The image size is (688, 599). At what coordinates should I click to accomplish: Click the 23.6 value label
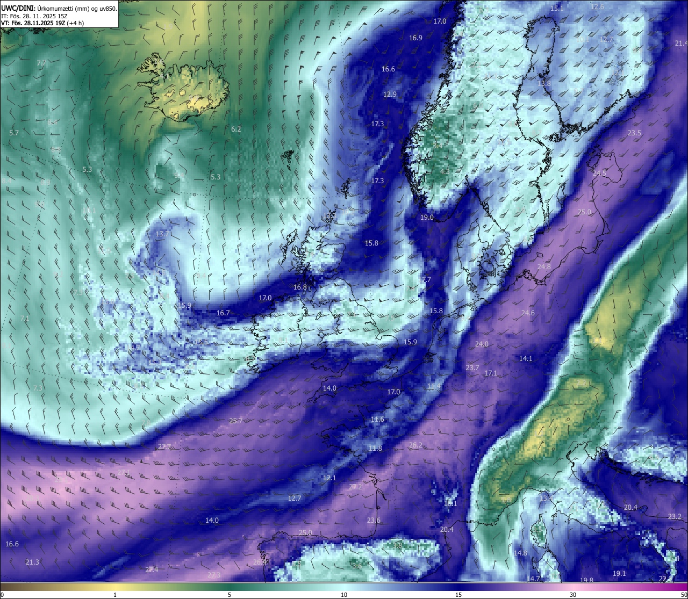pyautogui.click(x=374, y=520)
